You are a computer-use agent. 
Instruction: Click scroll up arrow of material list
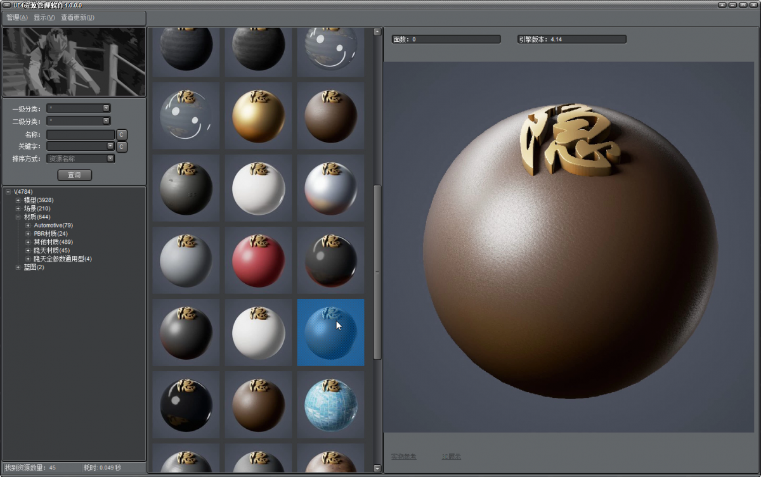[377, 32]
